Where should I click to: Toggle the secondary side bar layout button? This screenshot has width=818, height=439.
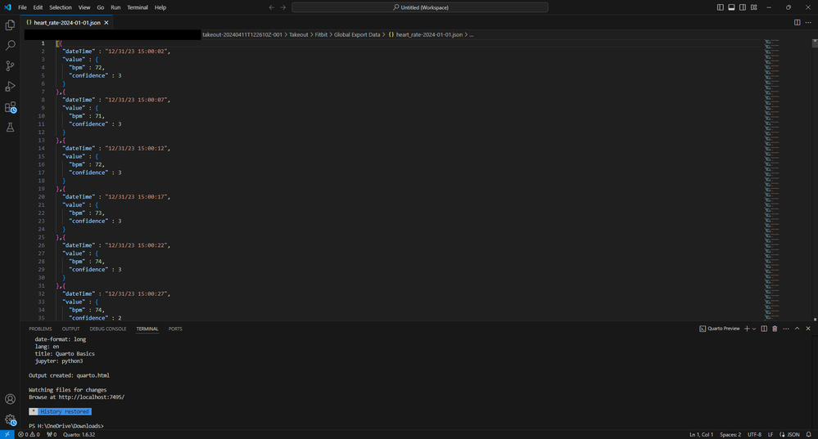point(742,7)
